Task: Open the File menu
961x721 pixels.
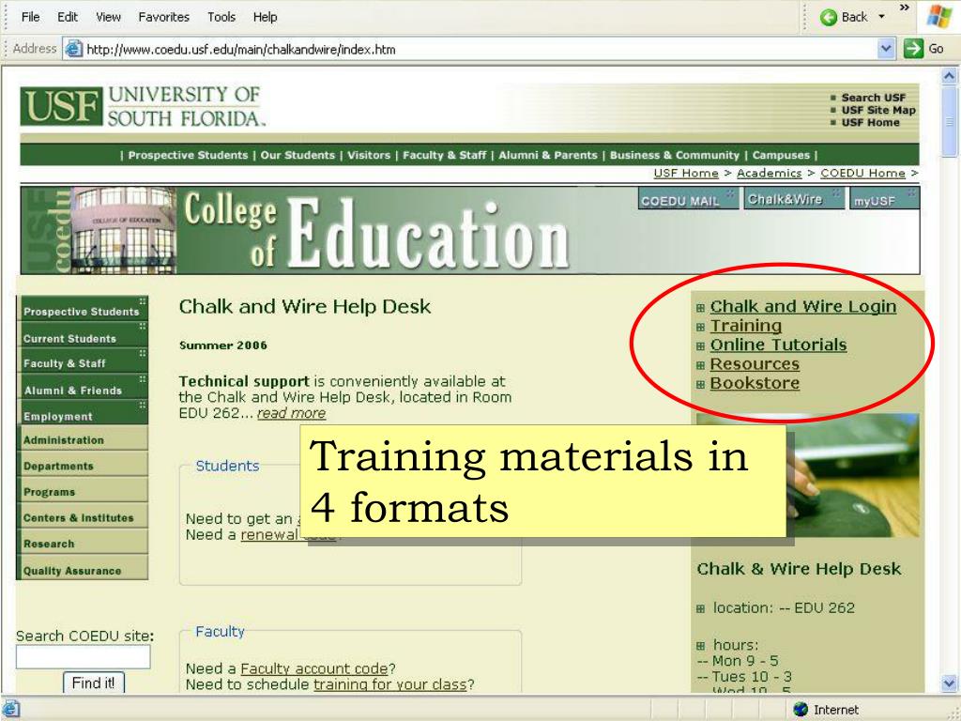Action: (x=30, y=17)
